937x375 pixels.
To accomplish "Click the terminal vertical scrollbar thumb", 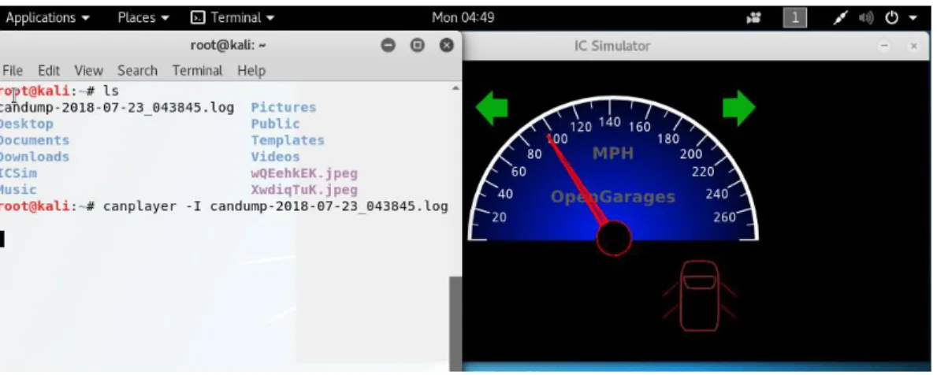I will point(455,324).
